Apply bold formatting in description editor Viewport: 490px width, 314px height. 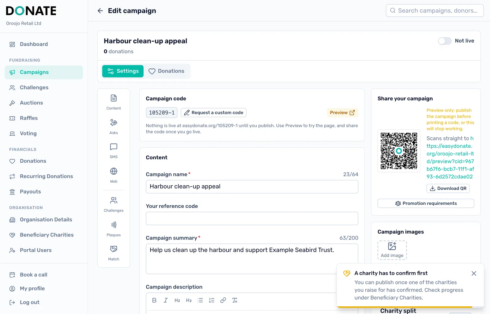tap(154, 301)
